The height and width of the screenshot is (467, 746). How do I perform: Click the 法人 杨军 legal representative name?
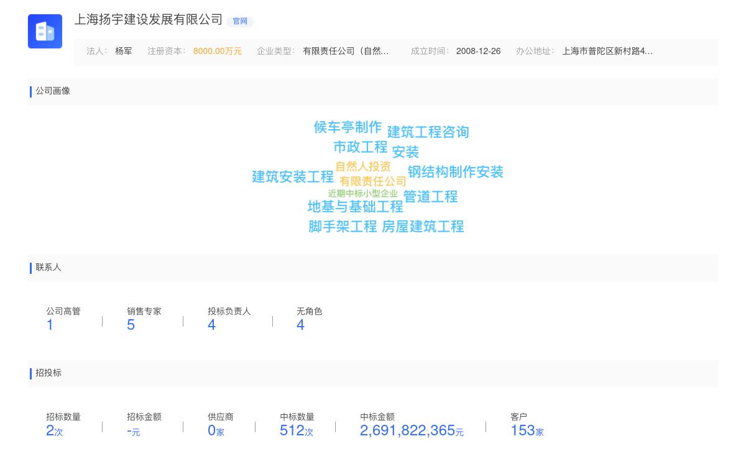(123, 51)
